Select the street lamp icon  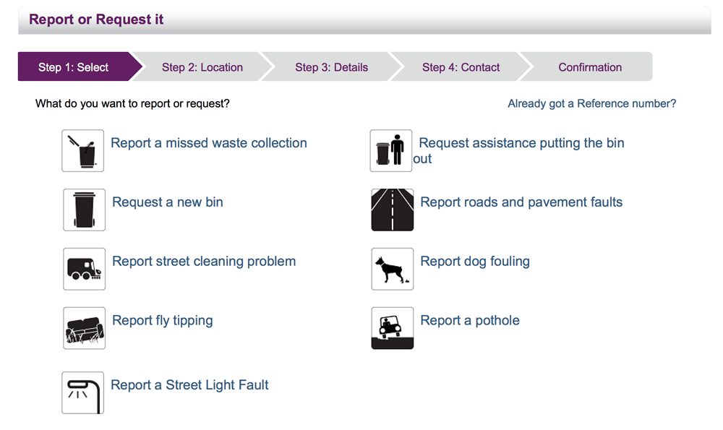coord(83,392)
